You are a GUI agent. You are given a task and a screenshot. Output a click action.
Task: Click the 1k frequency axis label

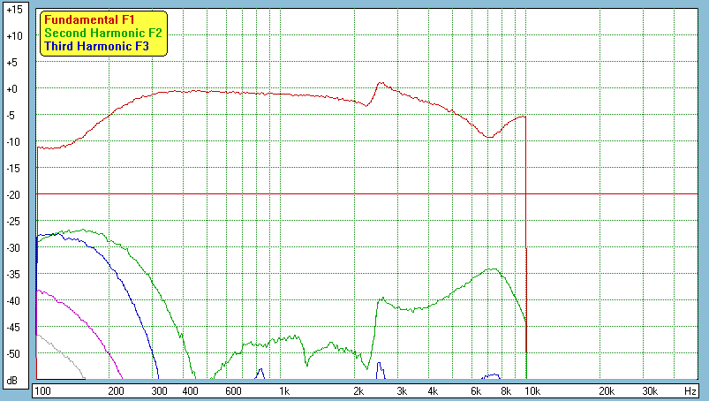283,390
